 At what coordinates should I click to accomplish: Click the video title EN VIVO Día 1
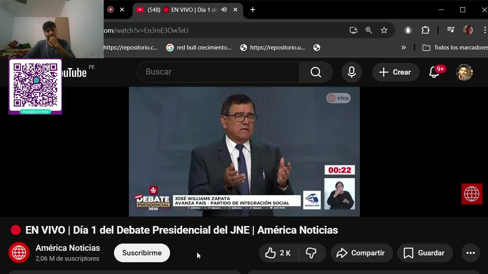(181, 230)
